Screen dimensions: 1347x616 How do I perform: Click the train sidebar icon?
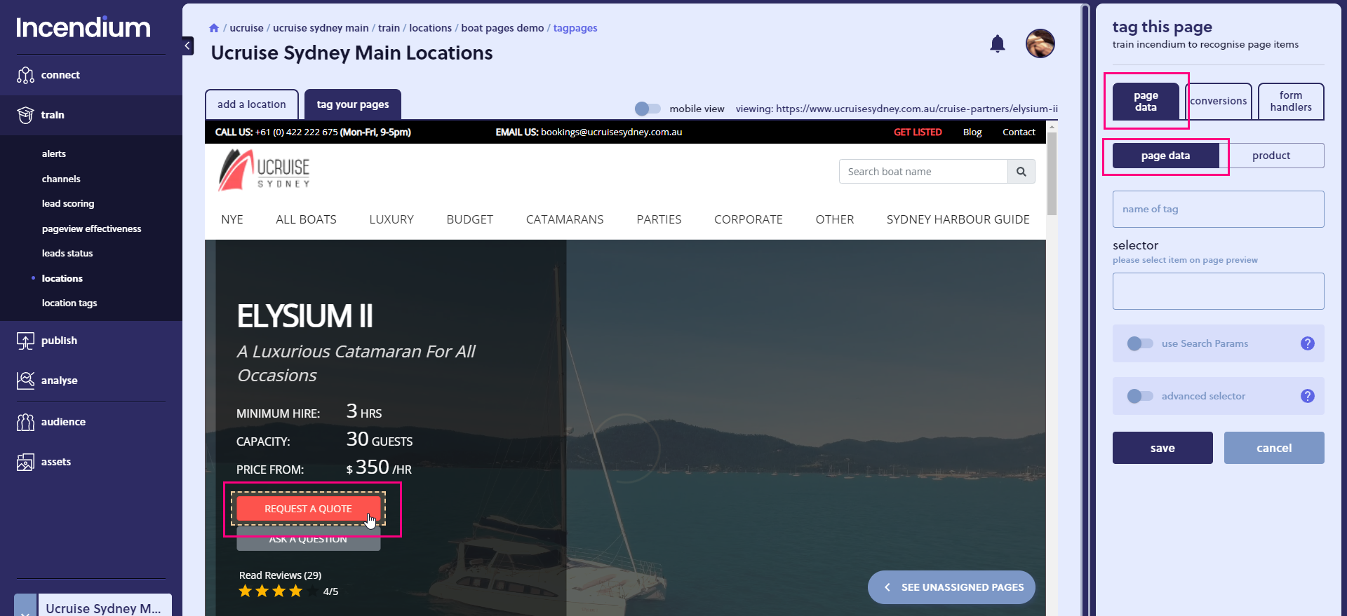click(x=25, y=115)
